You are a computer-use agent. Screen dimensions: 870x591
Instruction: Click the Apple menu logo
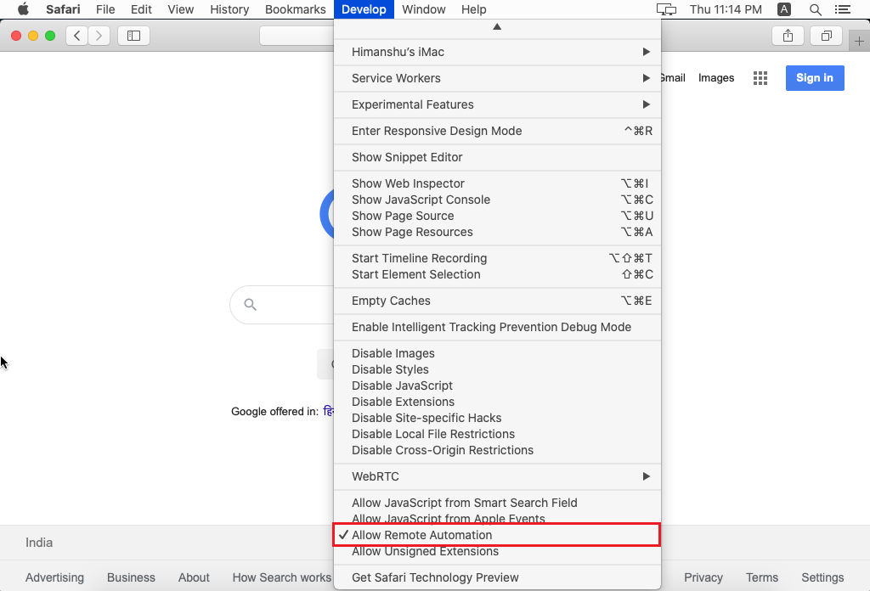pos(23,9)
